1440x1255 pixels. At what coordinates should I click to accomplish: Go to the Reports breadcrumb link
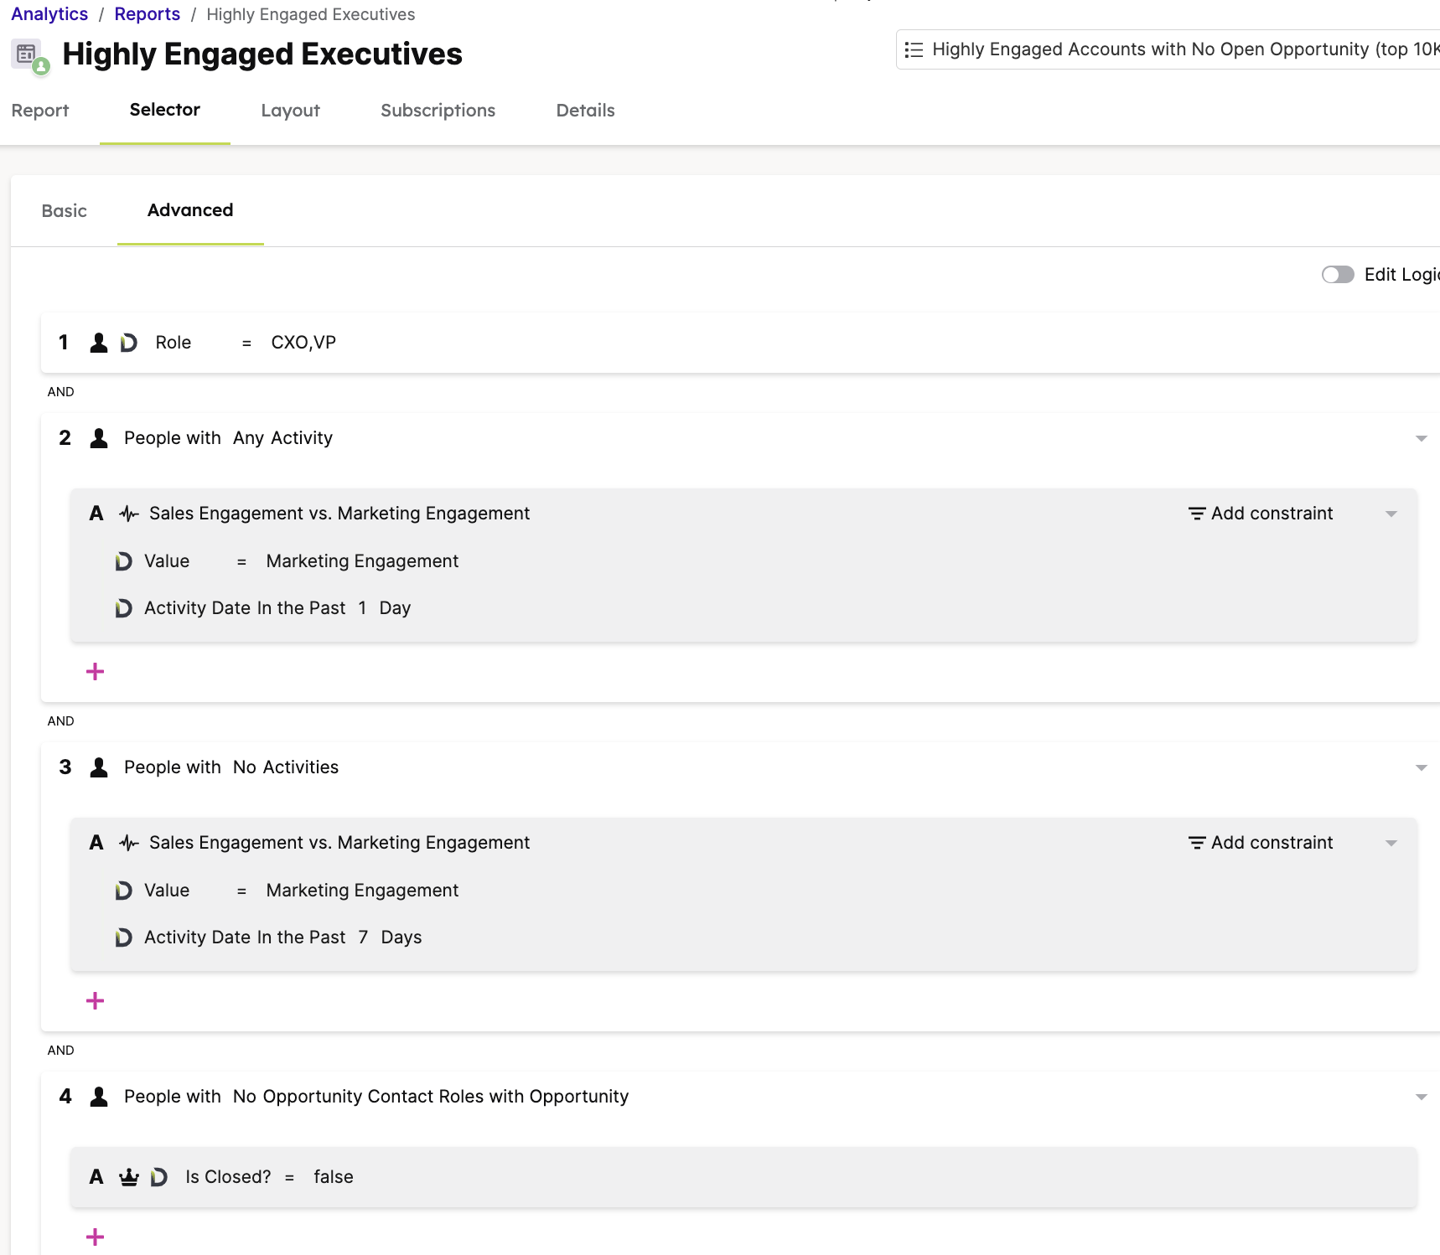pos(148,14)
